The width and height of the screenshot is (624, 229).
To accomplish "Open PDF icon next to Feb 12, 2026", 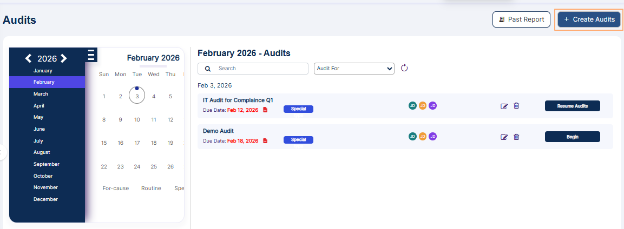I will [x=265, y=110].
